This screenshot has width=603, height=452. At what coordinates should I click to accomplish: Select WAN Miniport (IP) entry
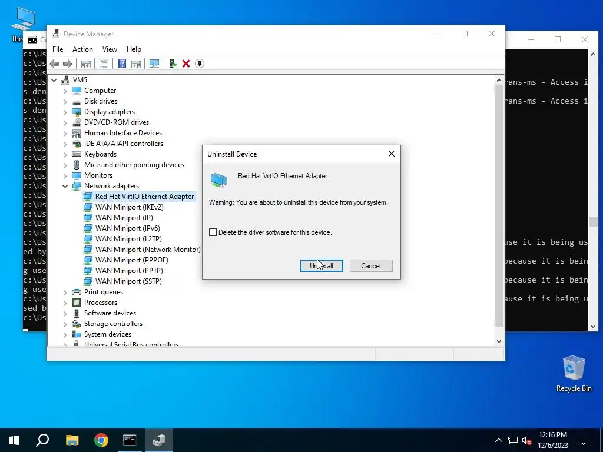(x=124, y=218)
